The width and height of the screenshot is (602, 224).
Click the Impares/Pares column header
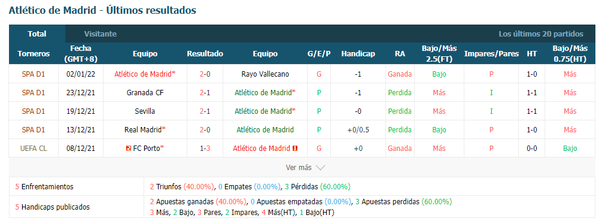491,54
